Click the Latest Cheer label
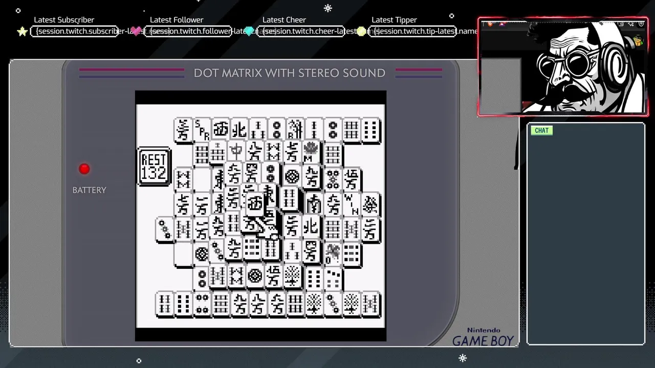 click(284, 20)
